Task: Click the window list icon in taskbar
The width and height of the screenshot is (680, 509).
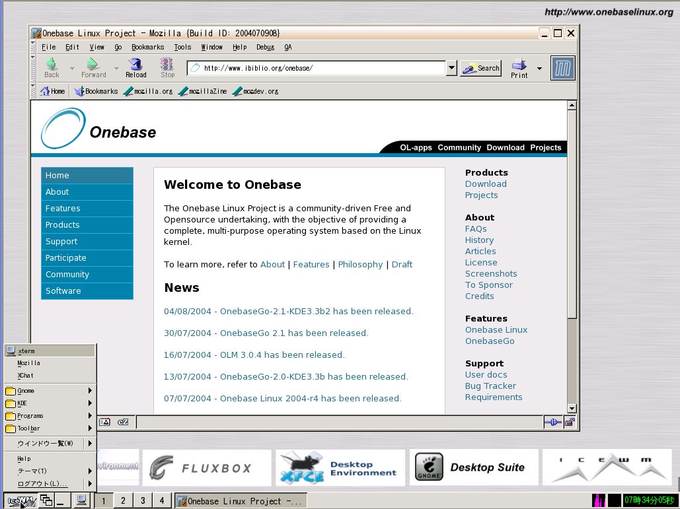Action: [46, 500]
